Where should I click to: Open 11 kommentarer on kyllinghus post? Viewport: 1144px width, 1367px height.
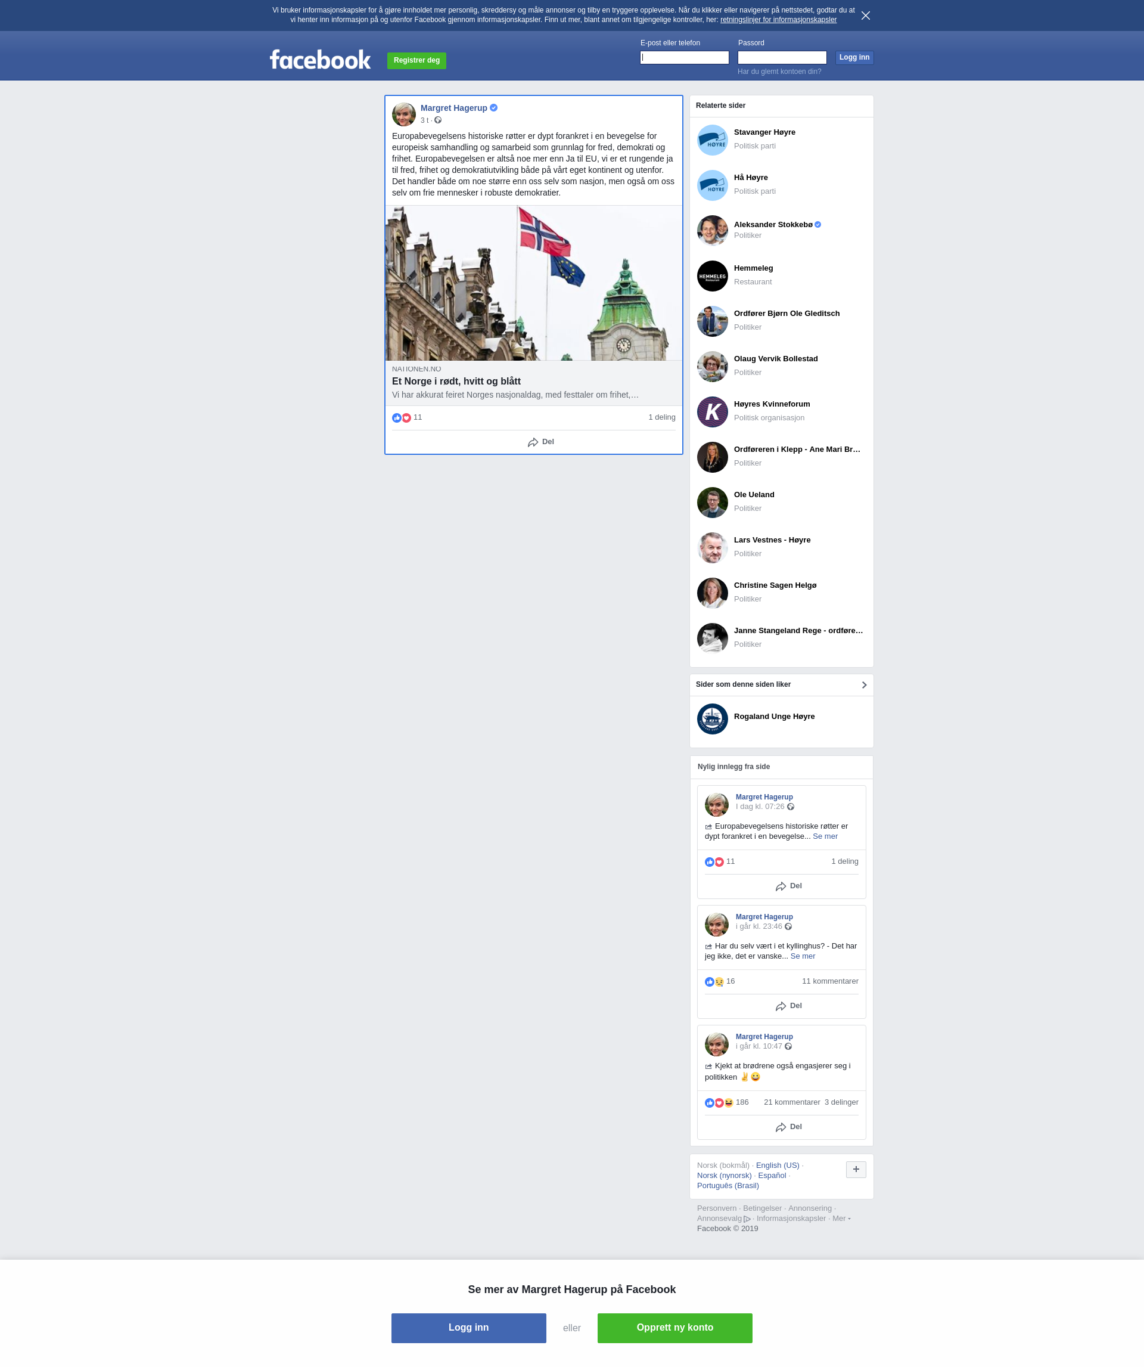pyautogui.click(x=829, y=982)
